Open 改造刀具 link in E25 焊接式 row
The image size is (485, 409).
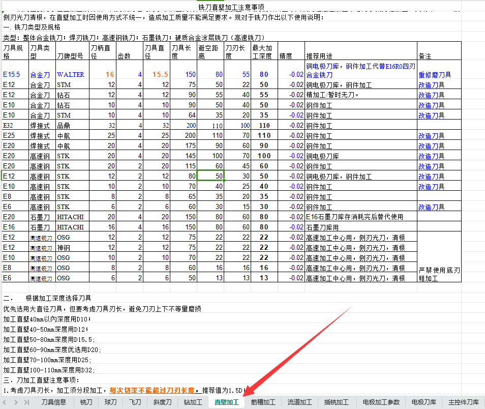point(431,136)
